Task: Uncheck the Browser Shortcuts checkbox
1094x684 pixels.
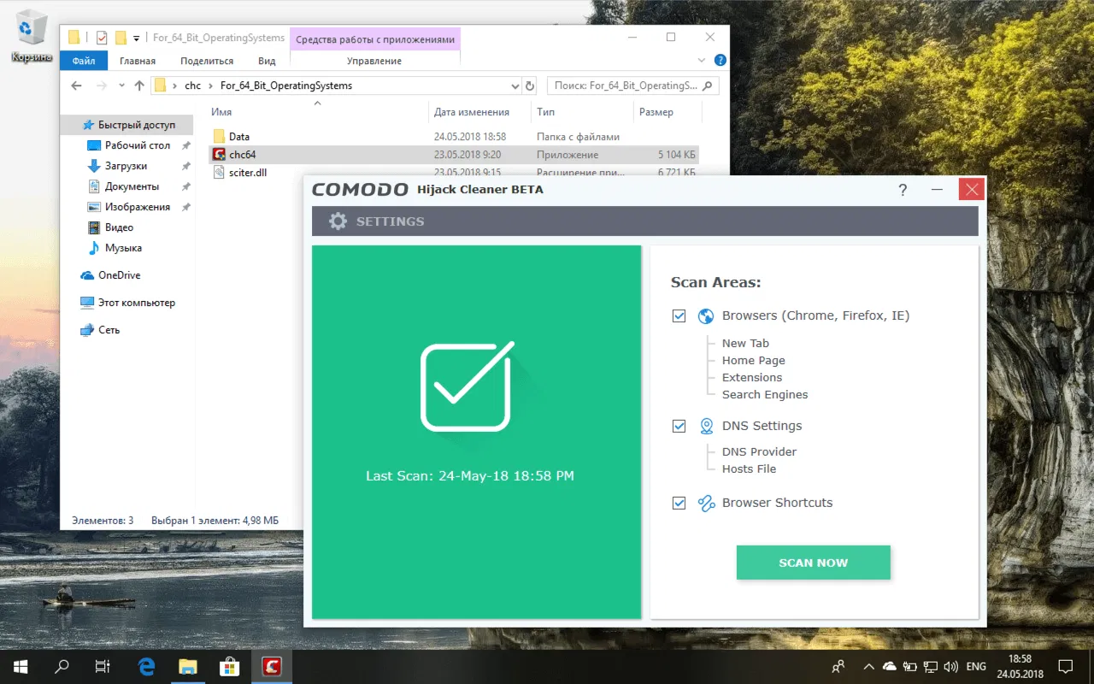Action: pyautogui.click(x=679, y=504)
